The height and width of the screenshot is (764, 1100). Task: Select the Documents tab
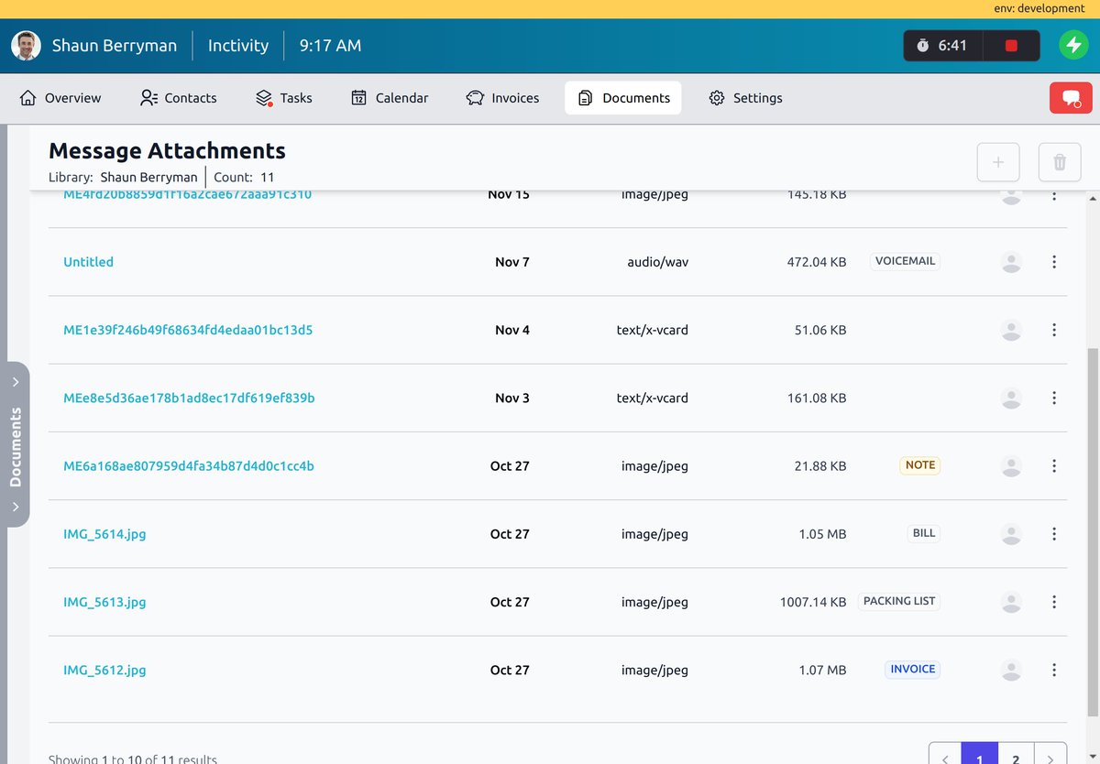click(x=623, y=98)
